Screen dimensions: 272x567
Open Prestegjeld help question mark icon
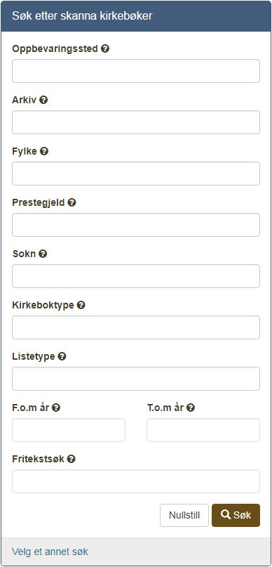[x=72, y=202]
